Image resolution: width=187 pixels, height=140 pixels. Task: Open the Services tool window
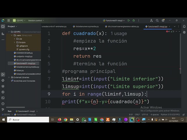(3, 92)
